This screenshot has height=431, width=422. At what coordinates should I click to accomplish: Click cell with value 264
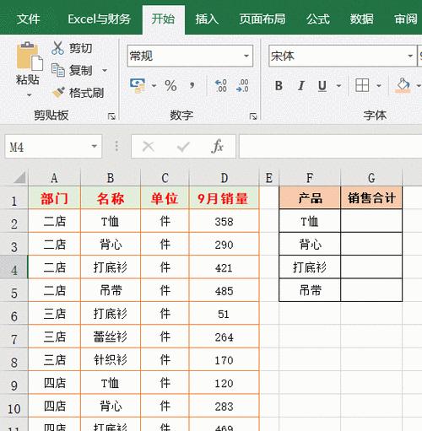click(x=224, y=337)
